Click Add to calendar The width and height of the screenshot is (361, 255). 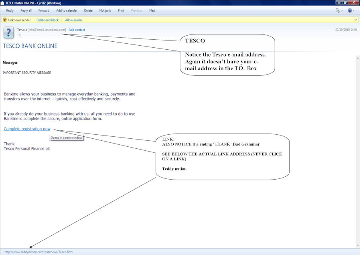pyautogui.click(x=67, y=10)
